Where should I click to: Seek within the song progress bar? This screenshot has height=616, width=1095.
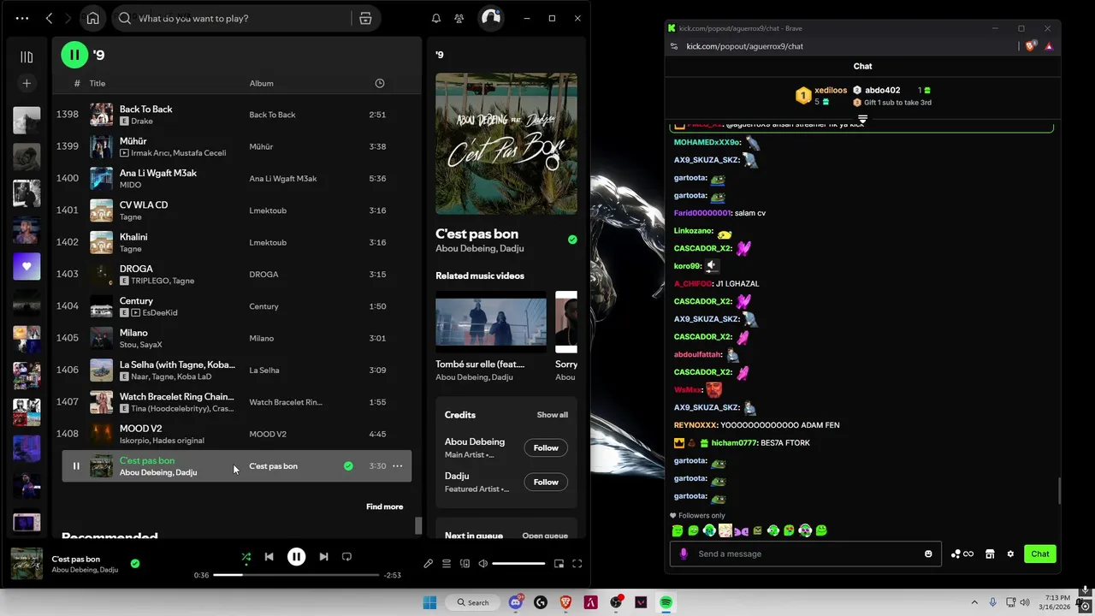click(296, 575)
